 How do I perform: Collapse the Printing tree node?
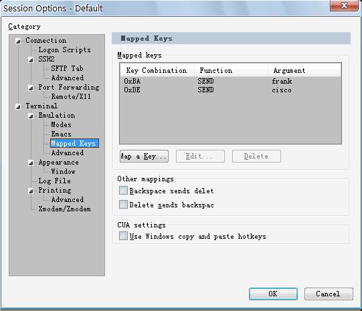[31, 191]
